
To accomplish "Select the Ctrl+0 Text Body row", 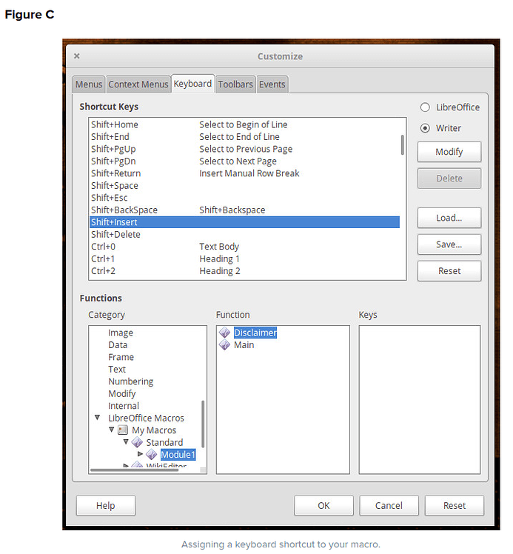I will coord(244,247).
